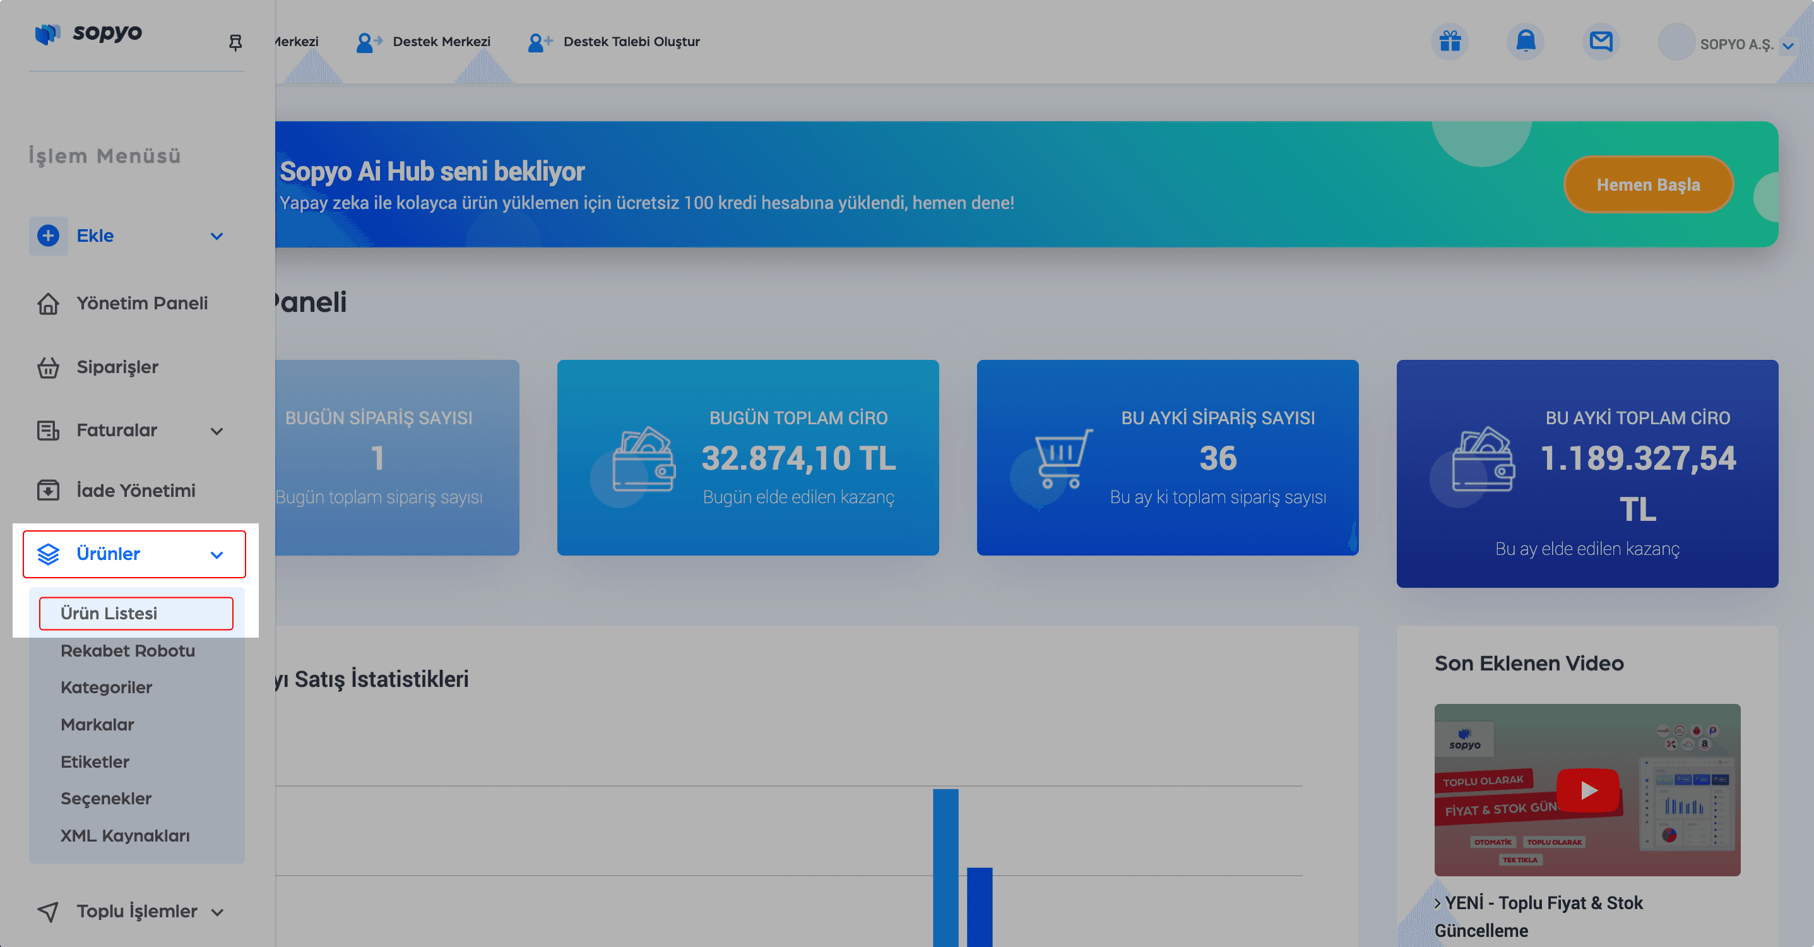Click the 1.189.327,54 TL monthly revenue value
This screenshot has width=1814, height=947.
1638,484
